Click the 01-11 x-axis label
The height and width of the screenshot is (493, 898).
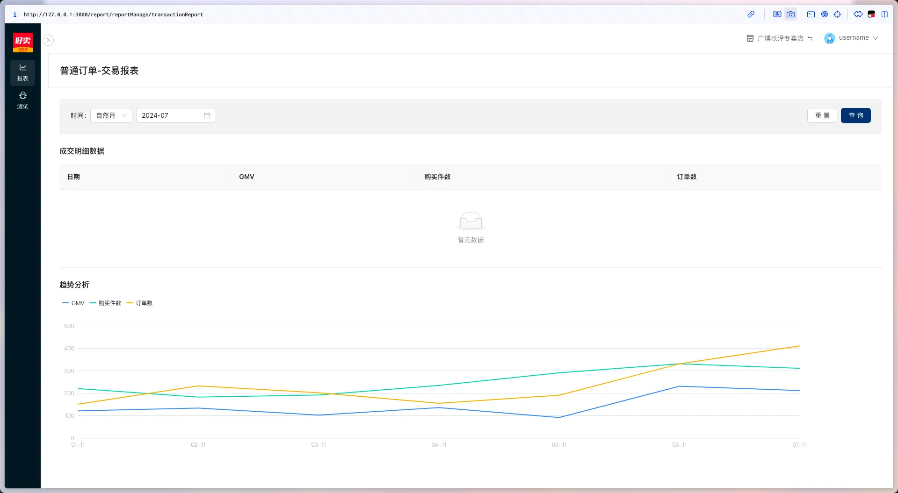pyautogui.click(x=78, y=445)
